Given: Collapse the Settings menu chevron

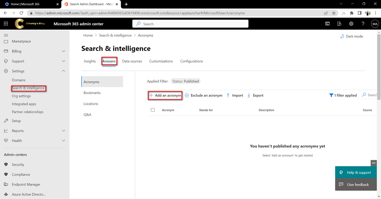Looking at the screenshot, I should pos(63,71).
